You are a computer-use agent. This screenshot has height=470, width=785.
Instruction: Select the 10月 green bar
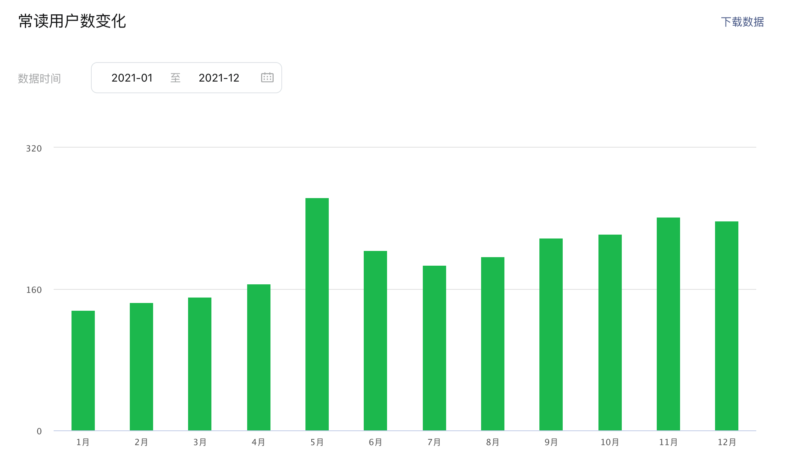[610, 332]
